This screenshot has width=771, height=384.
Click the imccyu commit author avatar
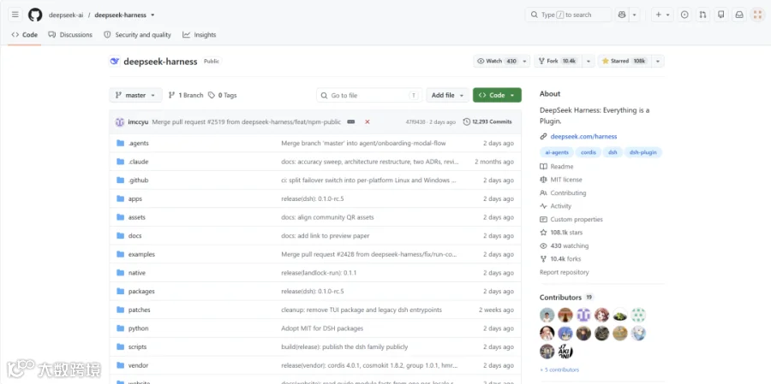120,121
